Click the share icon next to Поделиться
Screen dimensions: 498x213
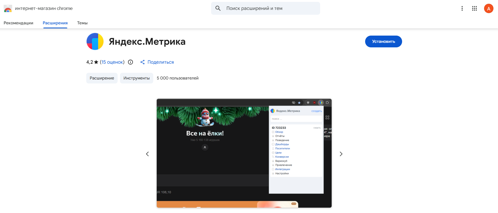pos(143,62)
